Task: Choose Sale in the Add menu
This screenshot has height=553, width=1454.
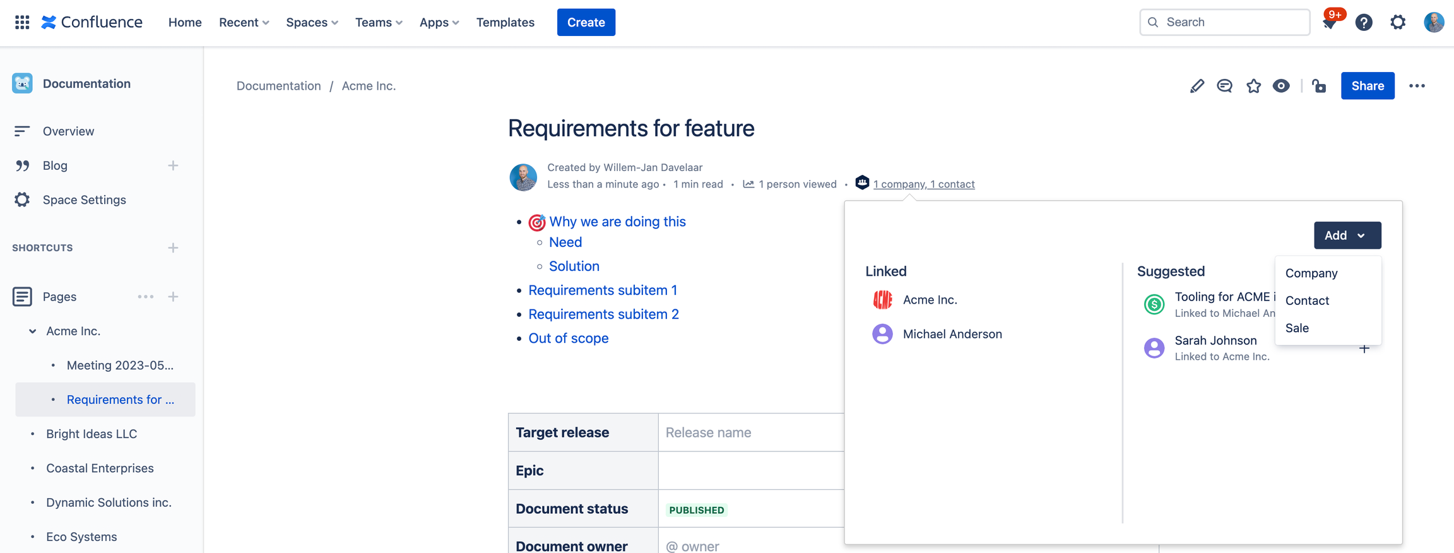Action: tap(1297, 328)
